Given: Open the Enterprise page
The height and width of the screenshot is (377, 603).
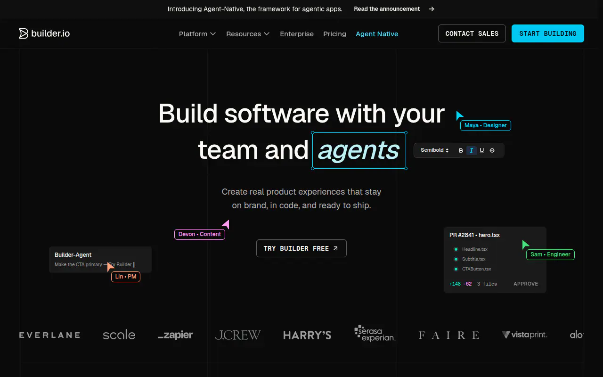Looking at the screenshot, I should point(297,34).
